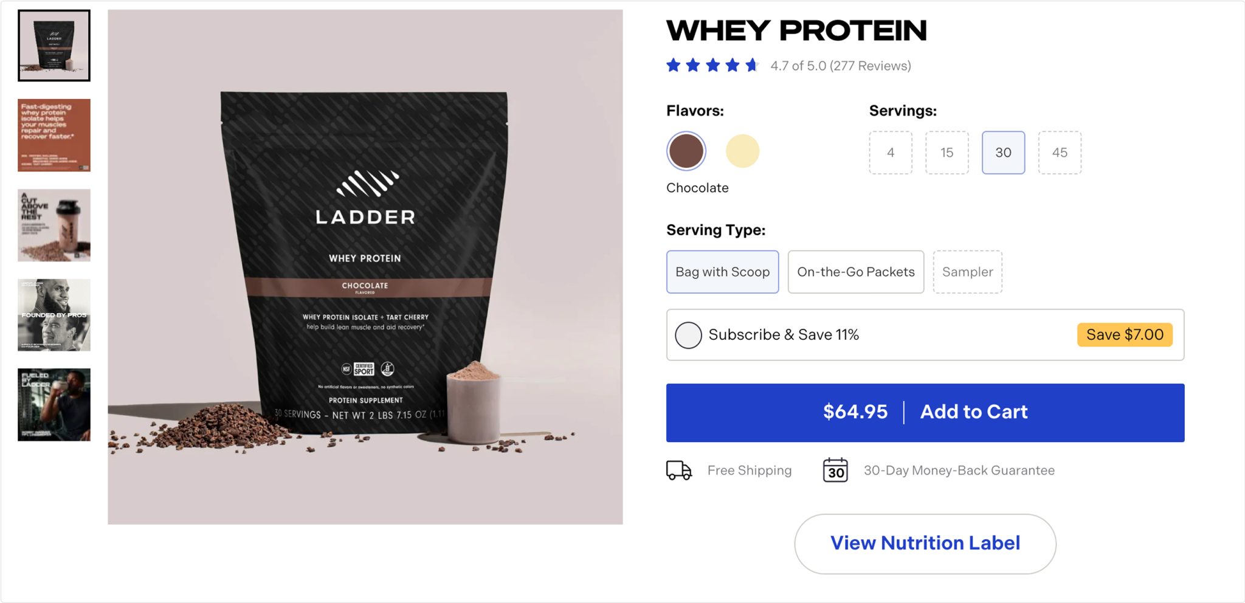
Task: Click the blue star rating icons
Action: coord(712,65)
